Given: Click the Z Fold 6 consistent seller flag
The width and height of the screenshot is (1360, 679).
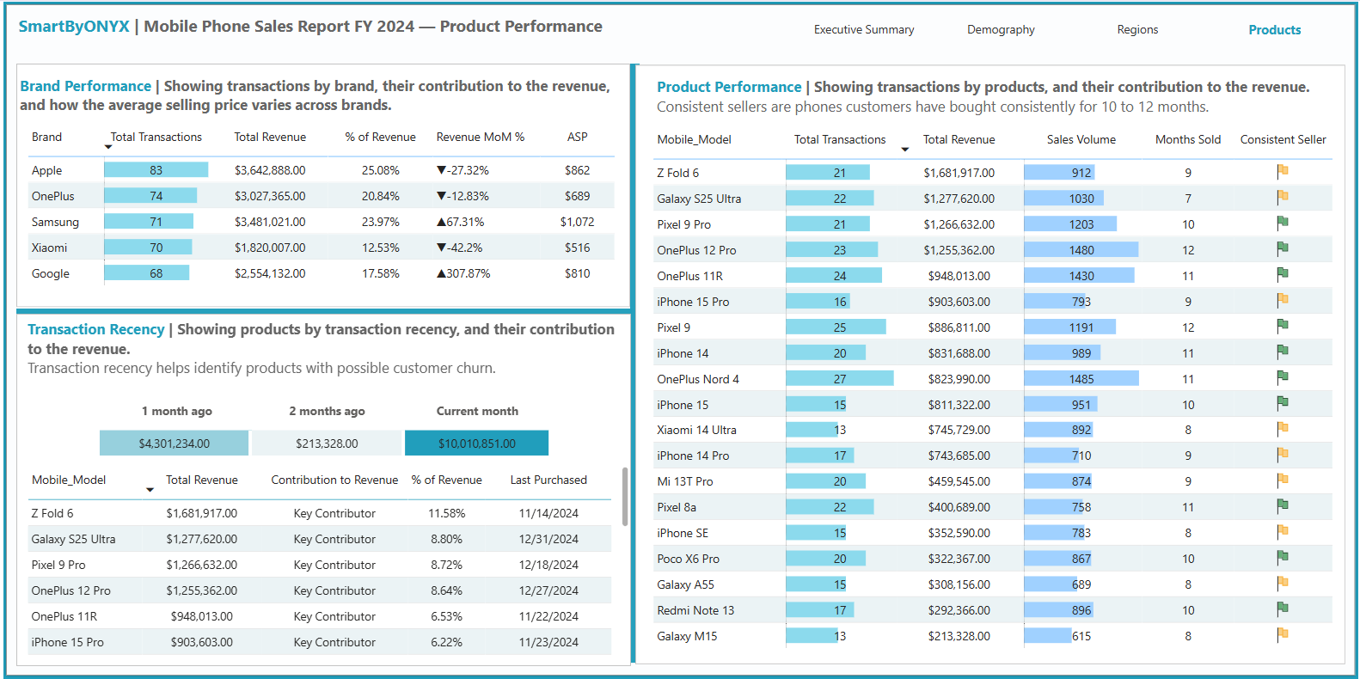Looking at the screenshot, I should coord(1283,171).
